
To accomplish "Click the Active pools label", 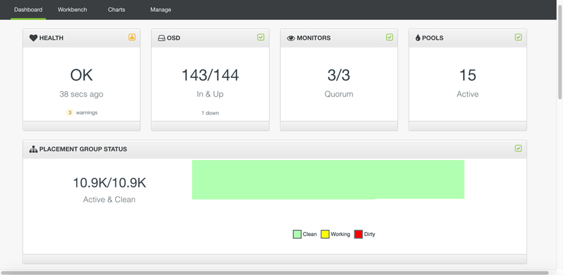I will coord(468,95).
